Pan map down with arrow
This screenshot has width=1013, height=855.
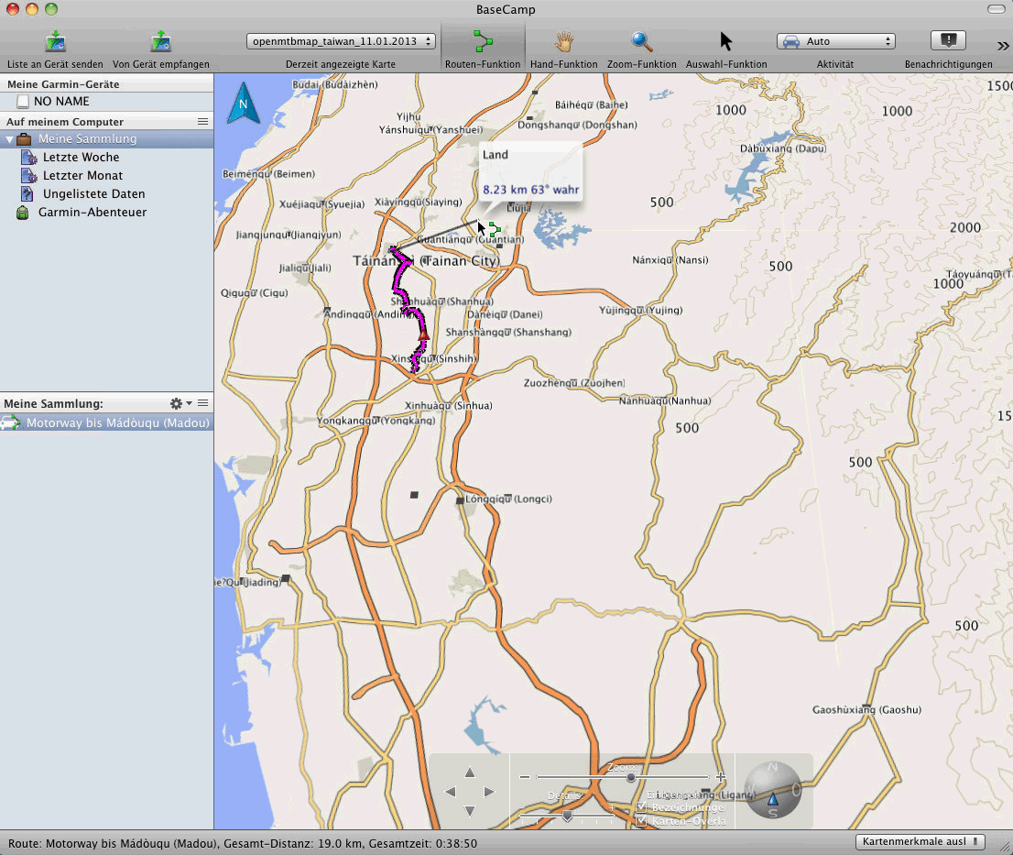[470, 811]
